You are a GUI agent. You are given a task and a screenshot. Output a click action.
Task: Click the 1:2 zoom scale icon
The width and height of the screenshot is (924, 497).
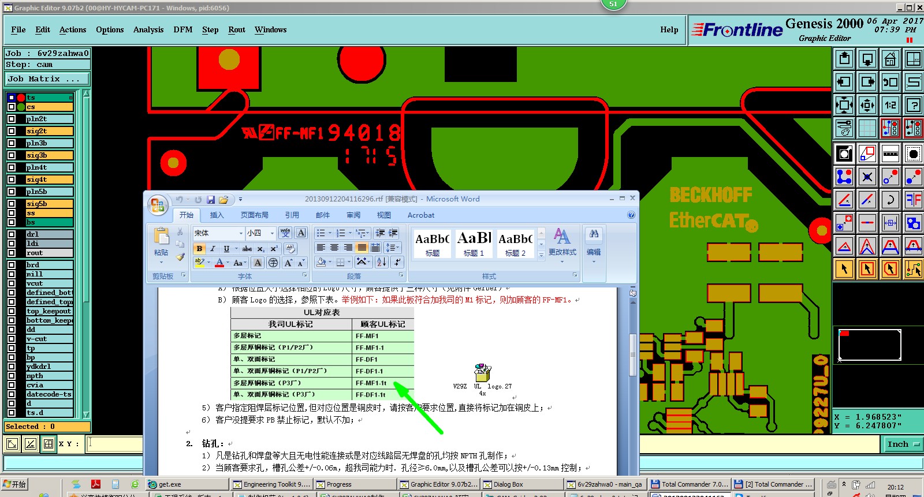[x=891, y=105]
